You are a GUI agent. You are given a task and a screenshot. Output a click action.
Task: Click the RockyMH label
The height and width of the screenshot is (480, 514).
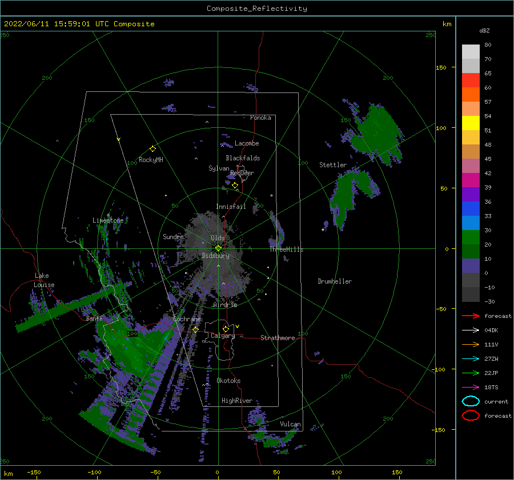pyautogui.click(x=151, y=160)
